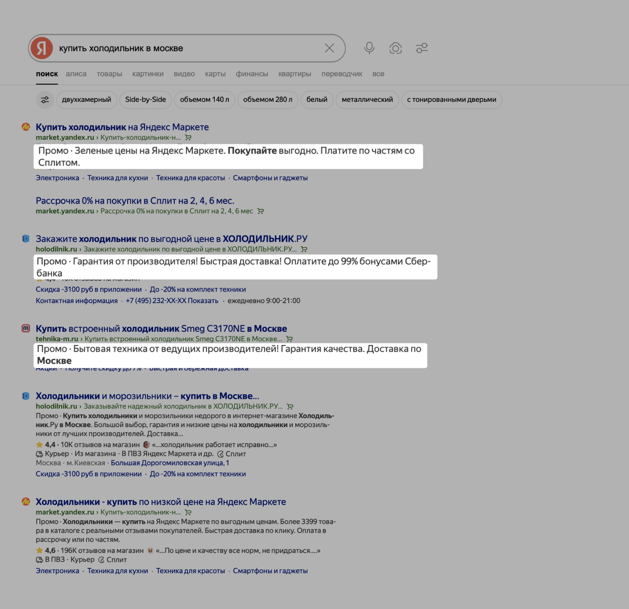Apply the объемом 140 л filter chip
This screenshot has height=609, width=629.
click(204, 99)
